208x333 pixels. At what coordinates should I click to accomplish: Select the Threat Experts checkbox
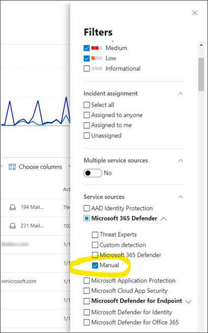pos(95,235)
